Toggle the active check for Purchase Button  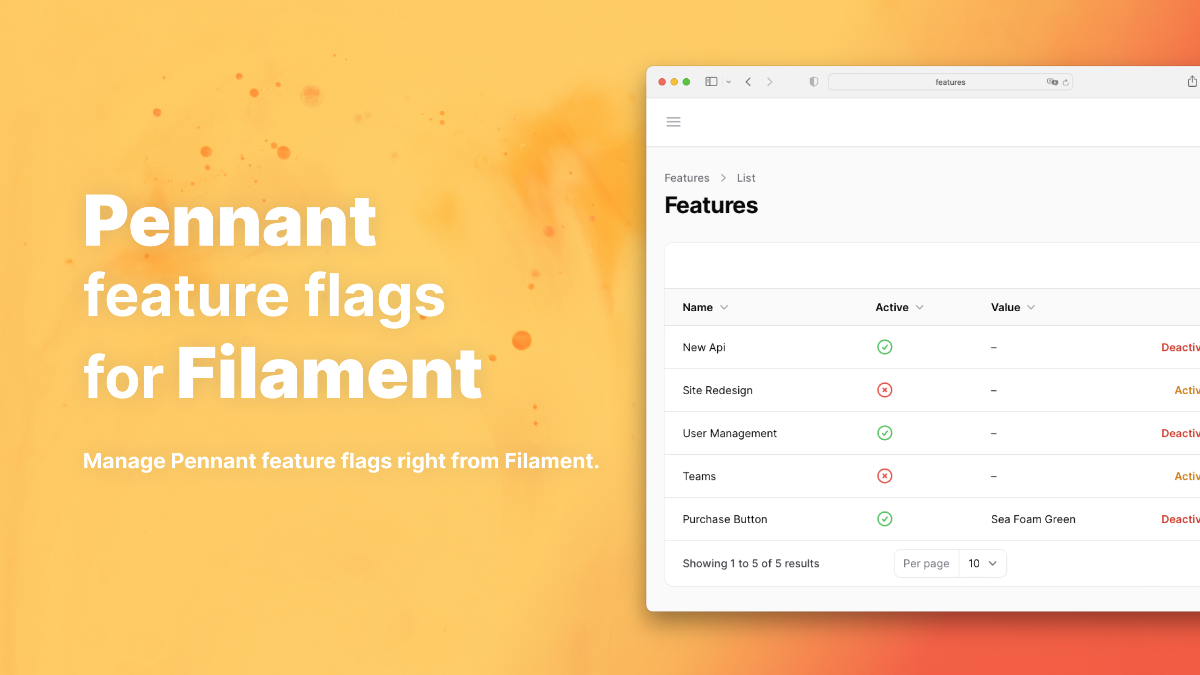pyautogui.click(x=884, y=519)
